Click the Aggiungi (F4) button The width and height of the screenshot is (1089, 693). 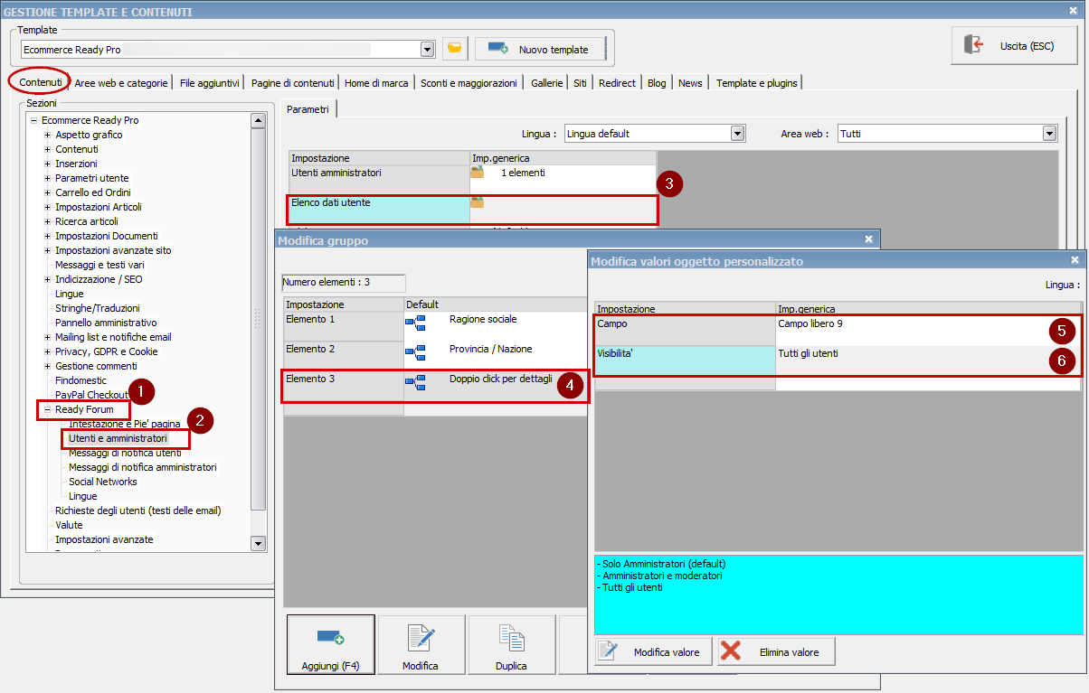[x=330, y=645]
